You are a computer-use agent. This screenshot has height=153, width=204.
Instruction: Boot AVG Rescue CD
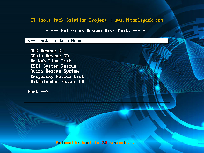coord(47,51)
